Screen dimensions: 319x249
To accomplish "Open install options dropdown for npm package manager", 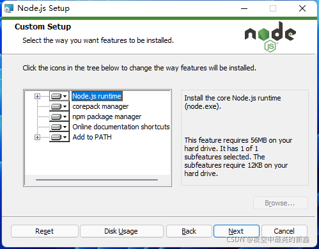I will 59,116.
